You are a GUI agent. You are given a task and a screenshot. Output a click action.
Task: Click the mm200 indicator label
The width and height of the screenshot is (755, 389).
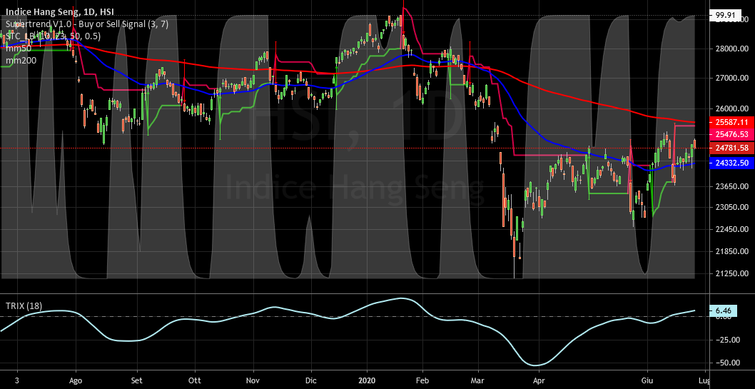(19, 60)
